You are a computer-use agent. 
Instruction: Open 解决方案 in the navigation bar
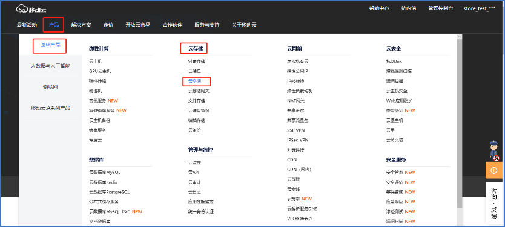coord(81,25)
